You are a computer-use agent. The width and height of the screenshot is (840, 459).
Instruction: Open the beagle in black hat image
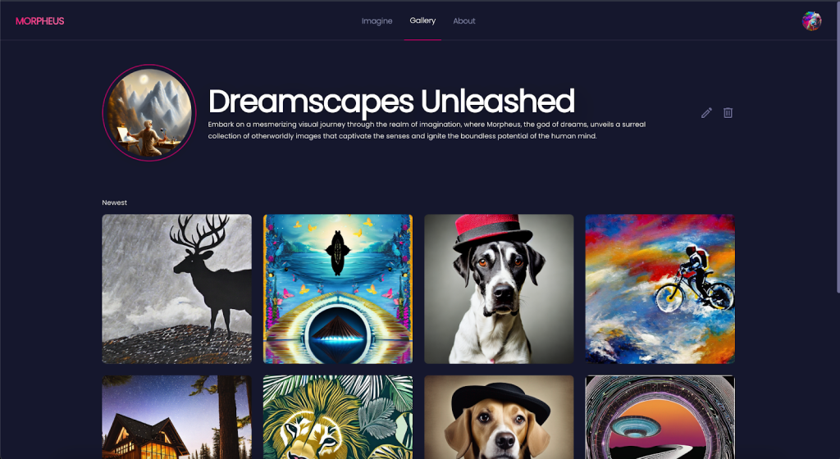click(x=499, y=417)
